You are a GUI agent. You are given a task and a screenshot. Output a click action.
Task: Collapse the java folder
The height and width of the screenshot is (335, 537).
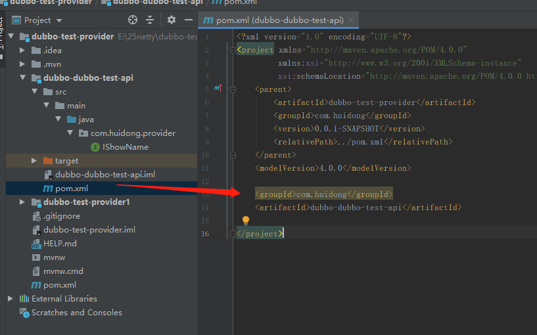(x=58, y=119)
